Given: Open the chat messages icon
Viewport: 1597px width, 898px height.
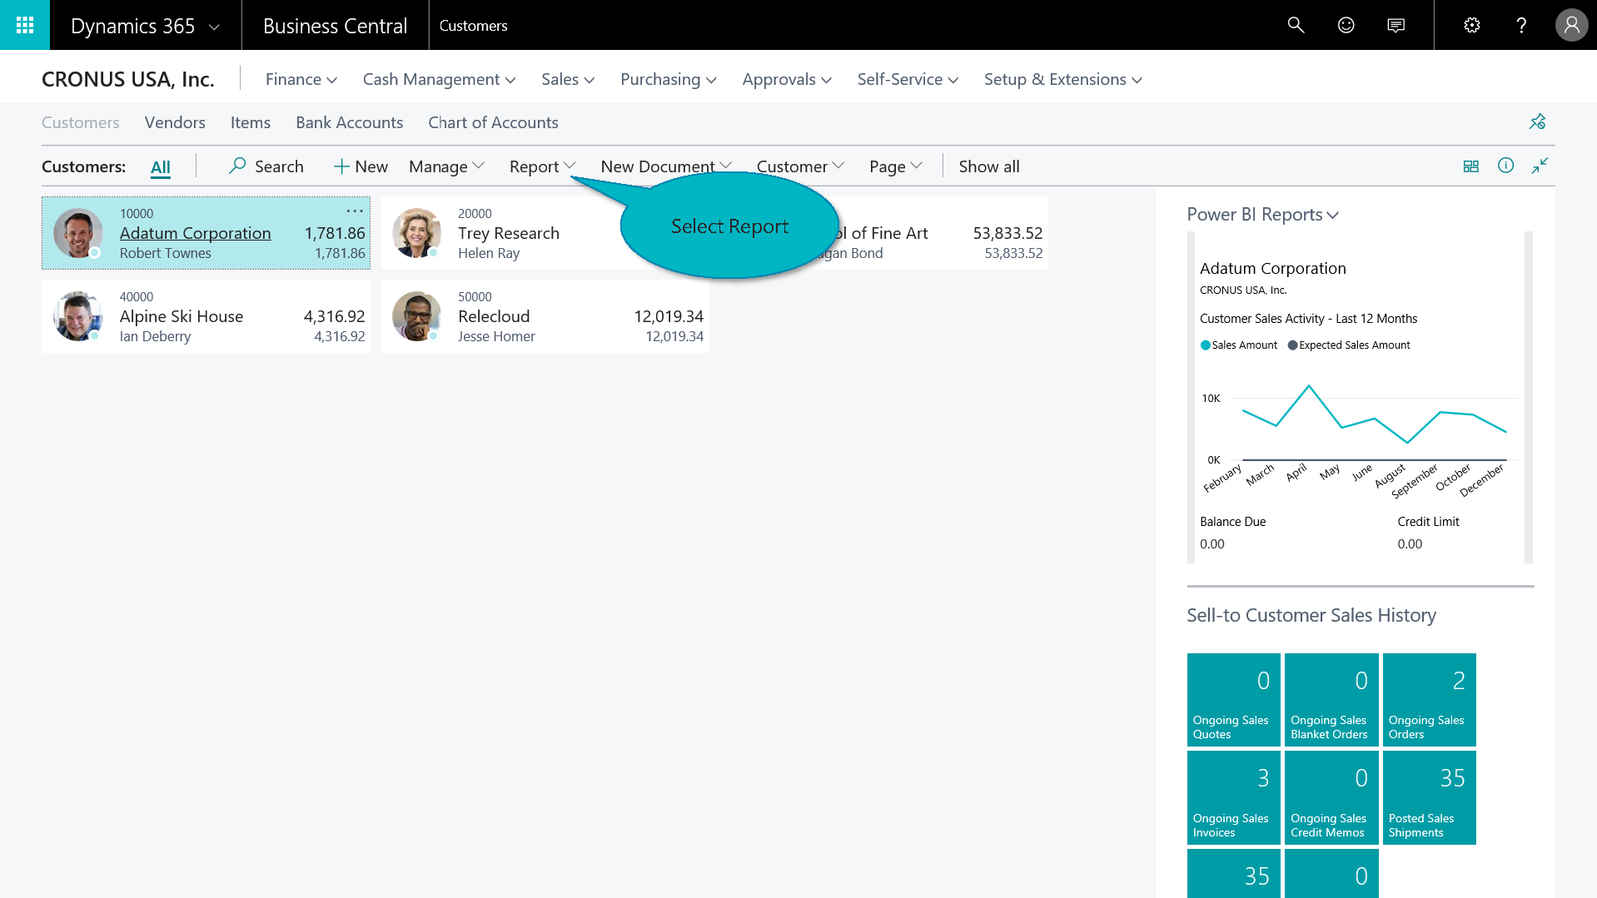Looking at the screenshot, I should pos(1396,25).
